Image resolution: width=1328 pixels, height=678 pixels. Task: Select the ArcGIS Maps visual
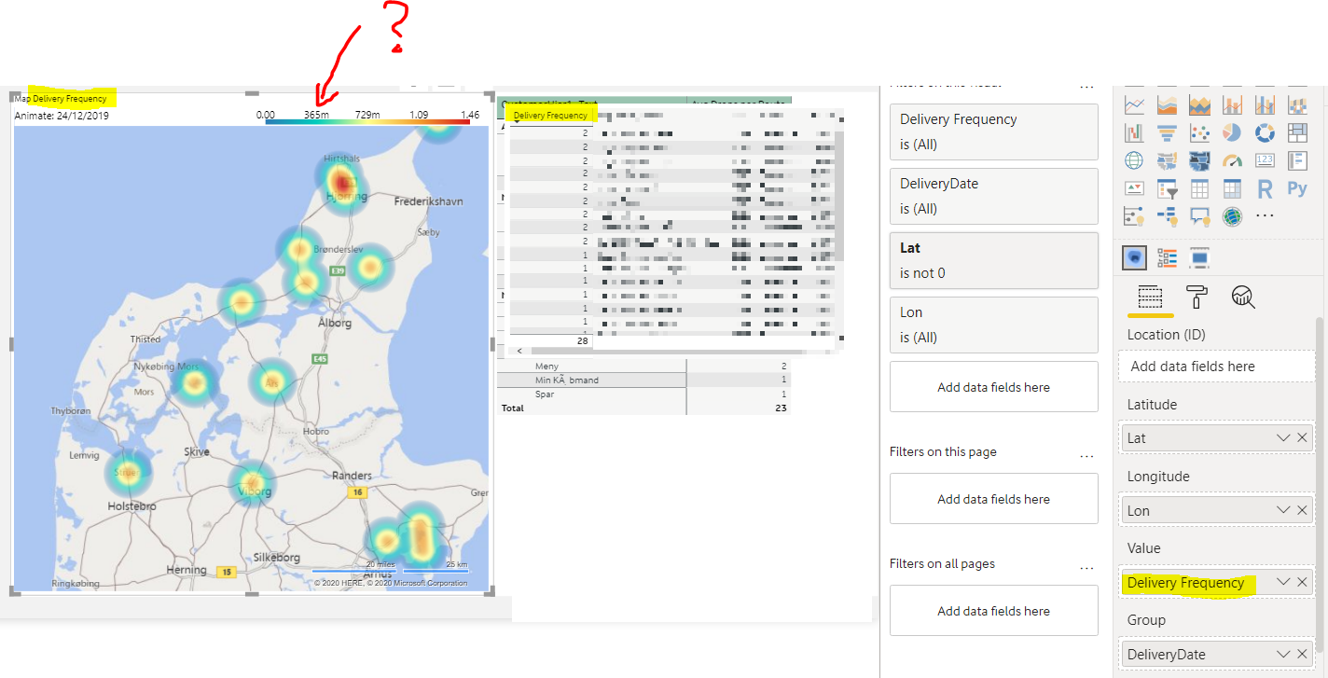tap(1232, 217)
